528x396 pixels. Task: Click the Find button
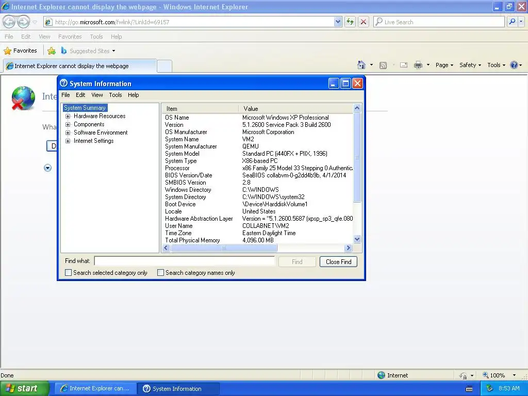[x=297, y=261]
